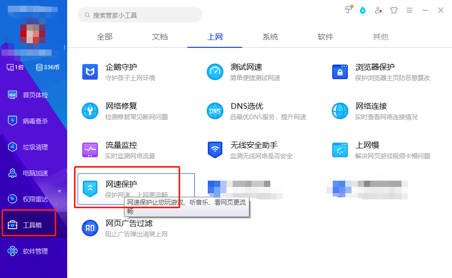Click the 保护浏览器主页防恶意篡改 description
Viewport: 452px width, 278px height.
click(393, 78)
